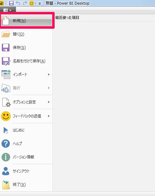This screenshot has width=155, height=196.
Task: Open オプションと設定 menu label
Action: [x=24, y=102]
